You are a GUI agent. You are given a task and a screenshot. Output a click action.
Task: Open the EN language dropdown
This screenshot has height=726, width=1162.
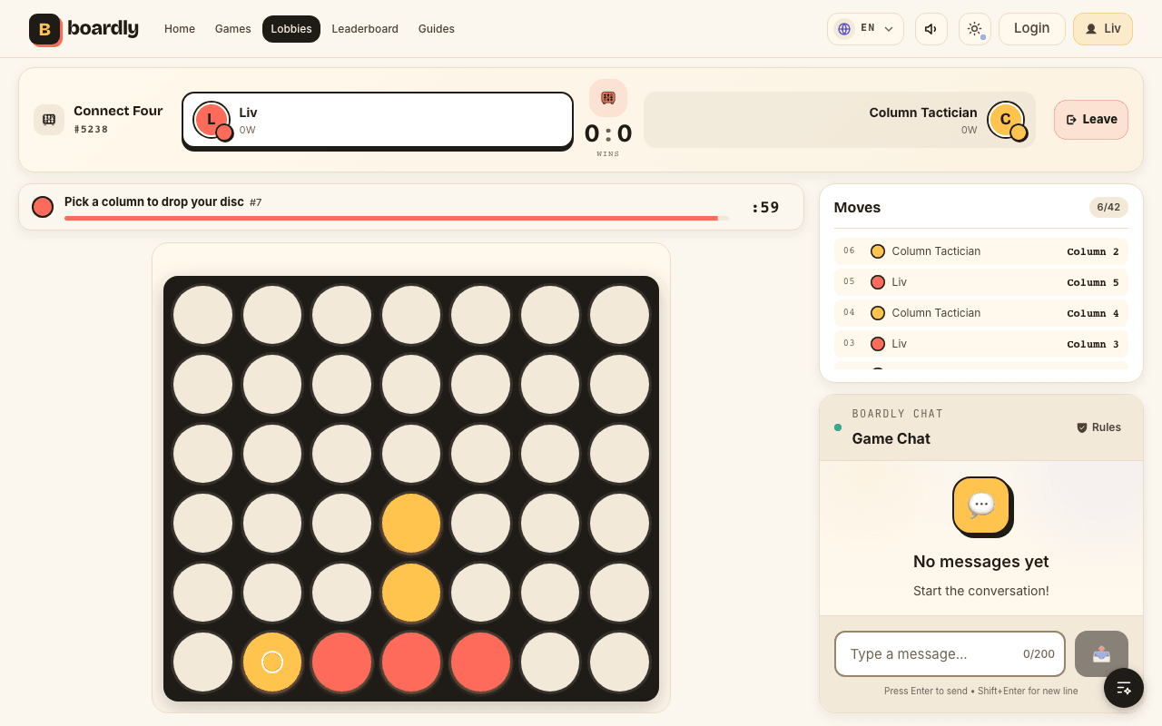(865, 29)
